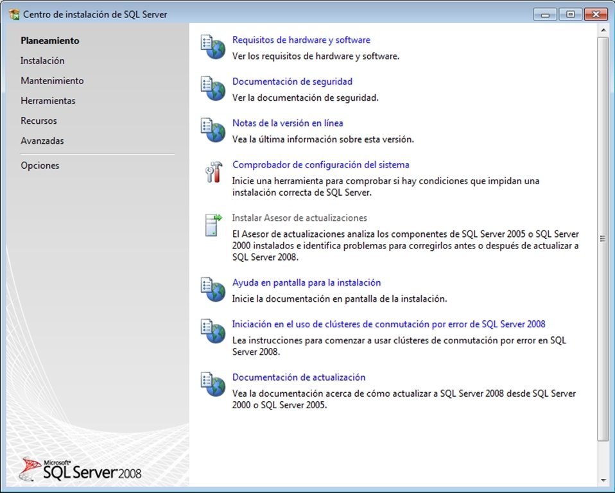Click the Requisitos de hardware y software icon
Image resolution: width=615 pixels, height=493 pixels.
click(213, 47)
